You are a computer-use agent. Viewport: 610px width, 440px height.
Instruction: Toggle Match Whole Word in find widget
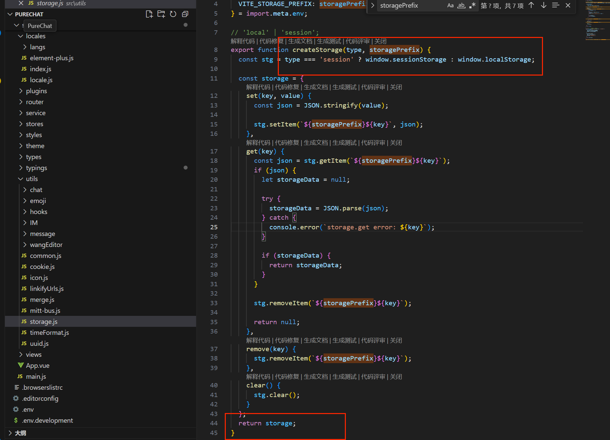(x=461, y=5)
